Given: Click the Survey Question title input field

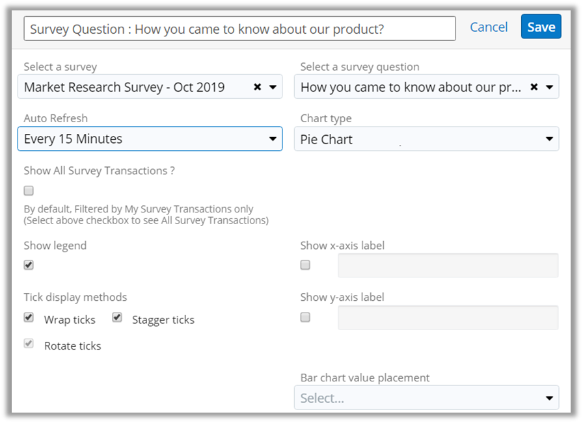Looking at the screenshot, I should (x=239, y=29).
